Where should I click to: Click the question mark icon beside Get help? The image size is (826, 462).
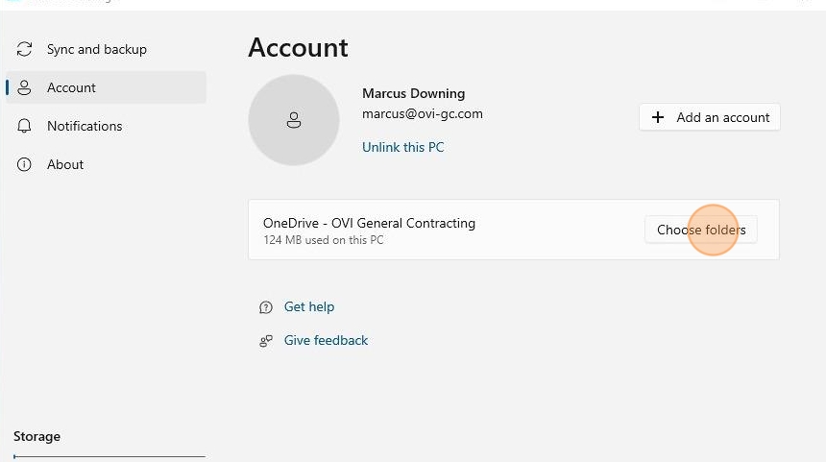point(266,307)
